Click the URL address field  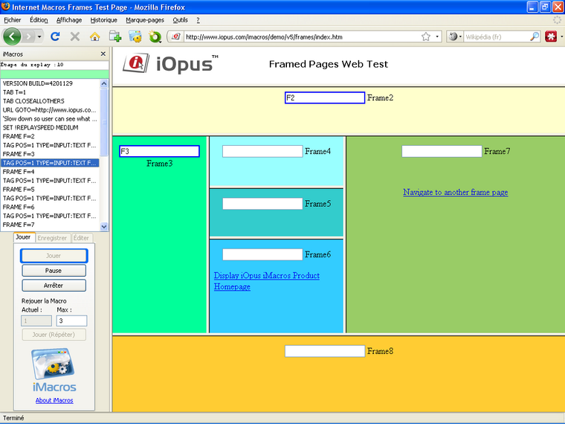[x=301, y=36]
